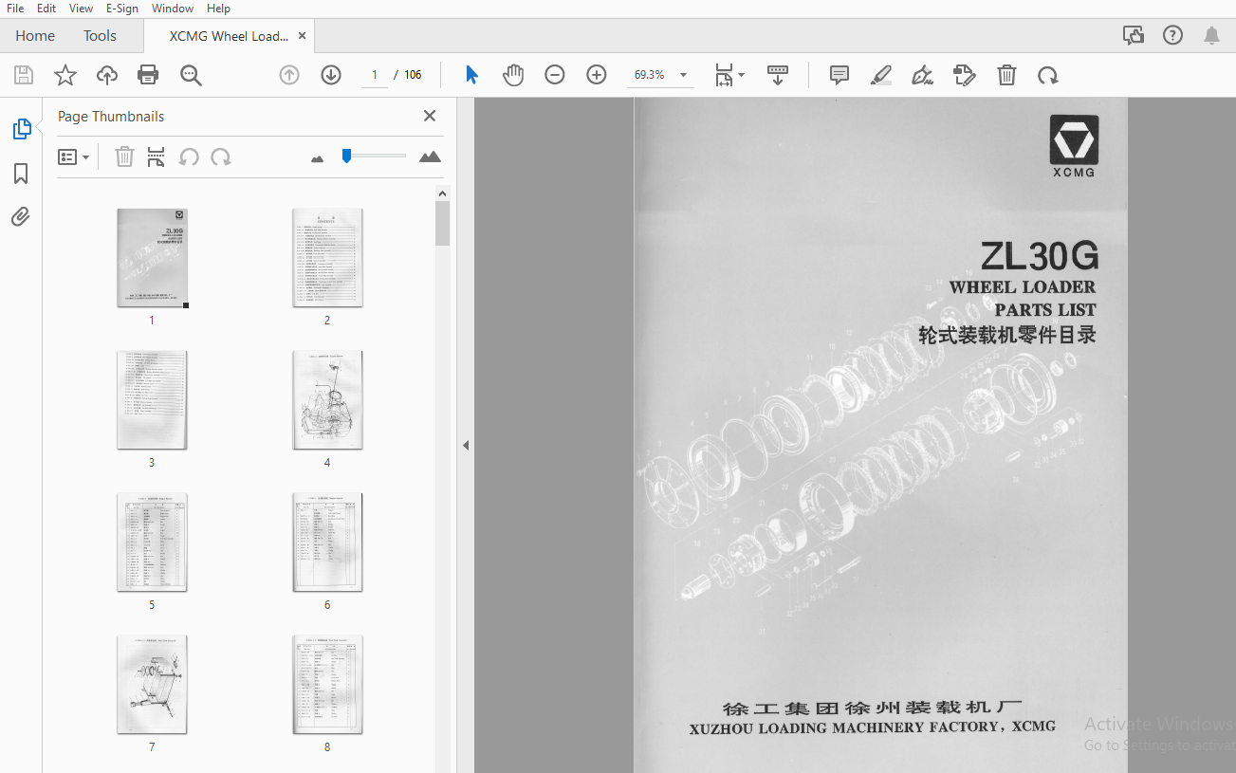
Task: Select page 5 thumbnail
Action: [x=152, y=543]
